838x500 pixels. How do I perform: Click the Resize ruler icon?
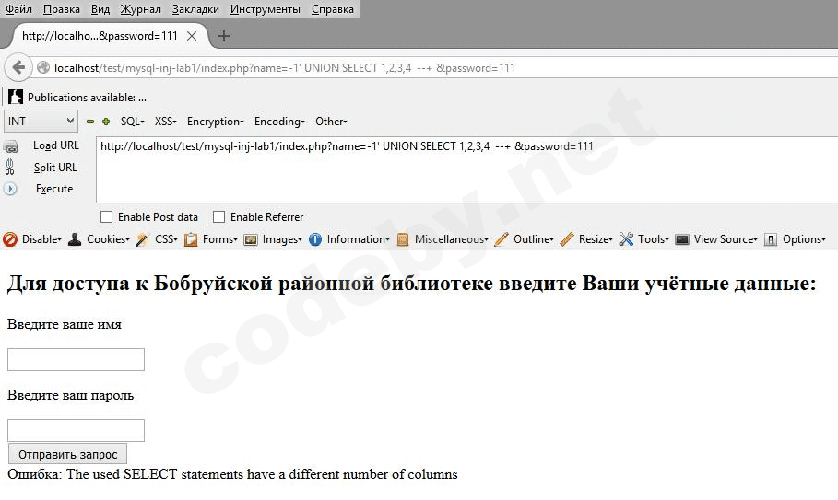click(567, 239)
